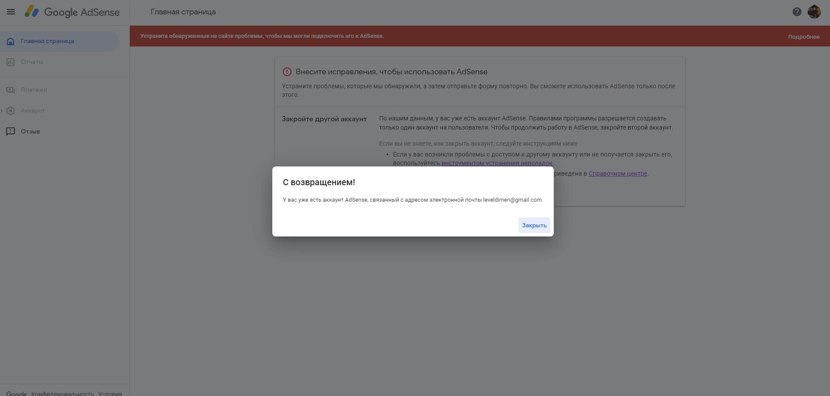Expand the Аккаунт section arrow
Screen dimensions: 830x396
coord(2,111)
